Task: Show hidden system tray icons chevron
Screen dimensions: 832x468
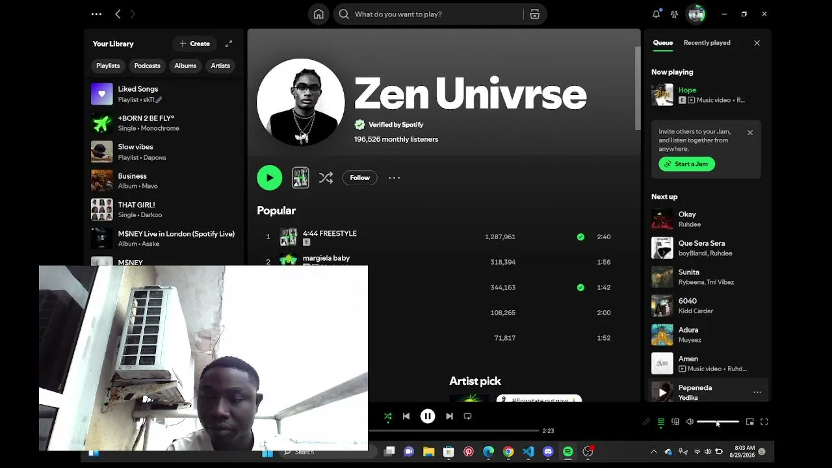Action: (x=654, y=452)
